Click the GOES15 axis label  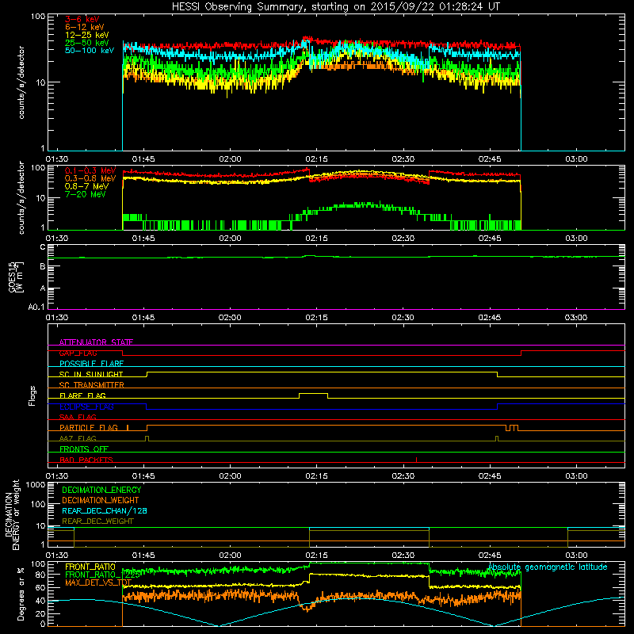tap(16, 277)
